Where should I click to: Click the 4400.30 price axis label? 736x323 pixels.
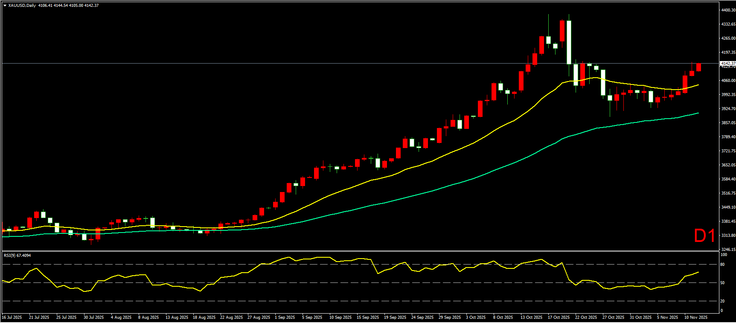point(728,10)
